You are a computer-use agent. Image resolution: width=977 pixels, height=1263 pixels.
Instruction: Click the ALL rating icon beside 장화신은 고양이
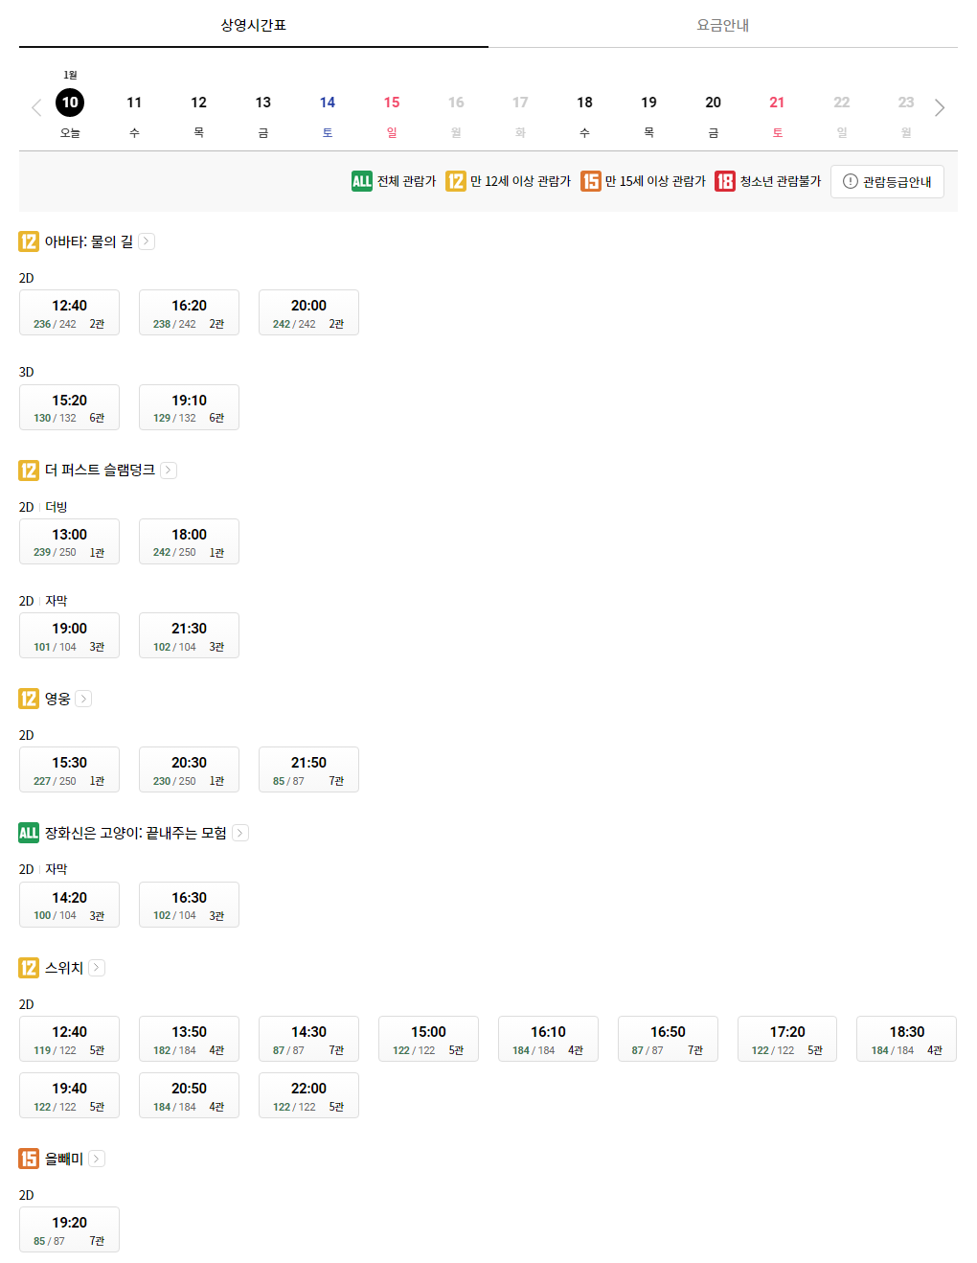click(x=29, y=833)
